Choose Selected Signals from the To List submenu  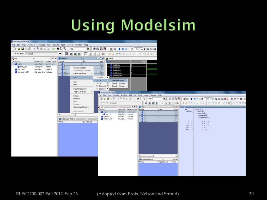click(x=118, y=80)
